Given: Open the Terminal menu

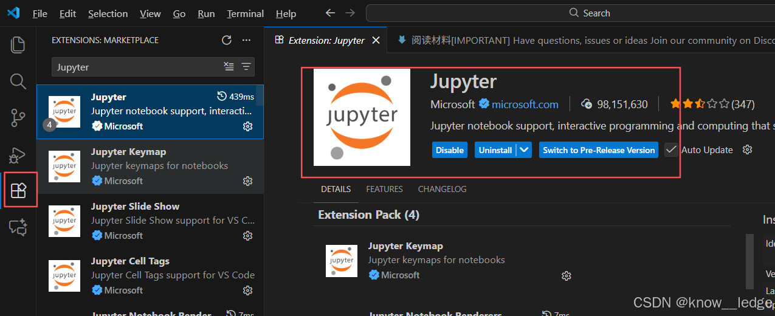Looking at the screenshot, I should [246, 13].
